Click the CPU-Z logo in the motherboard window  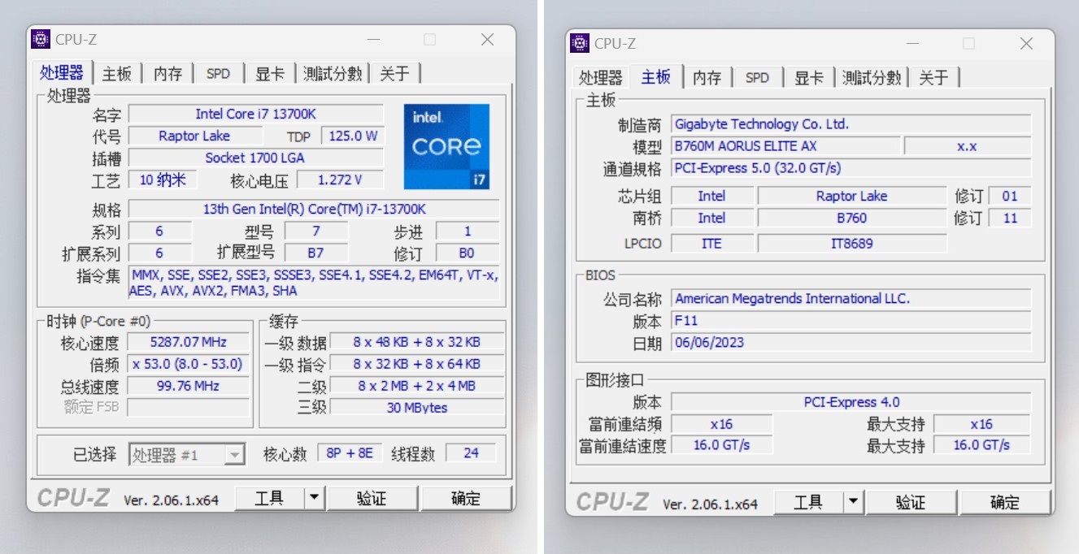coord(612,502)
